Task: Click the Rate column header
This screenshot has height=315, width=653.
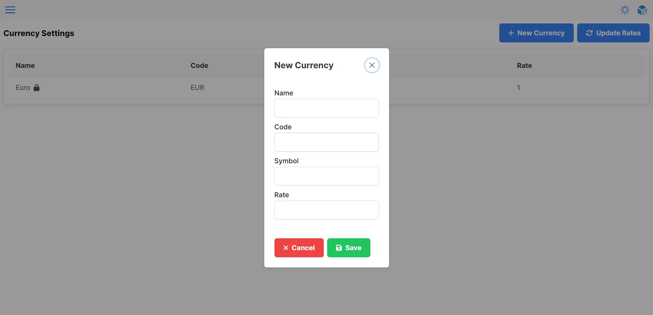Action: click(x=524, y=66)
